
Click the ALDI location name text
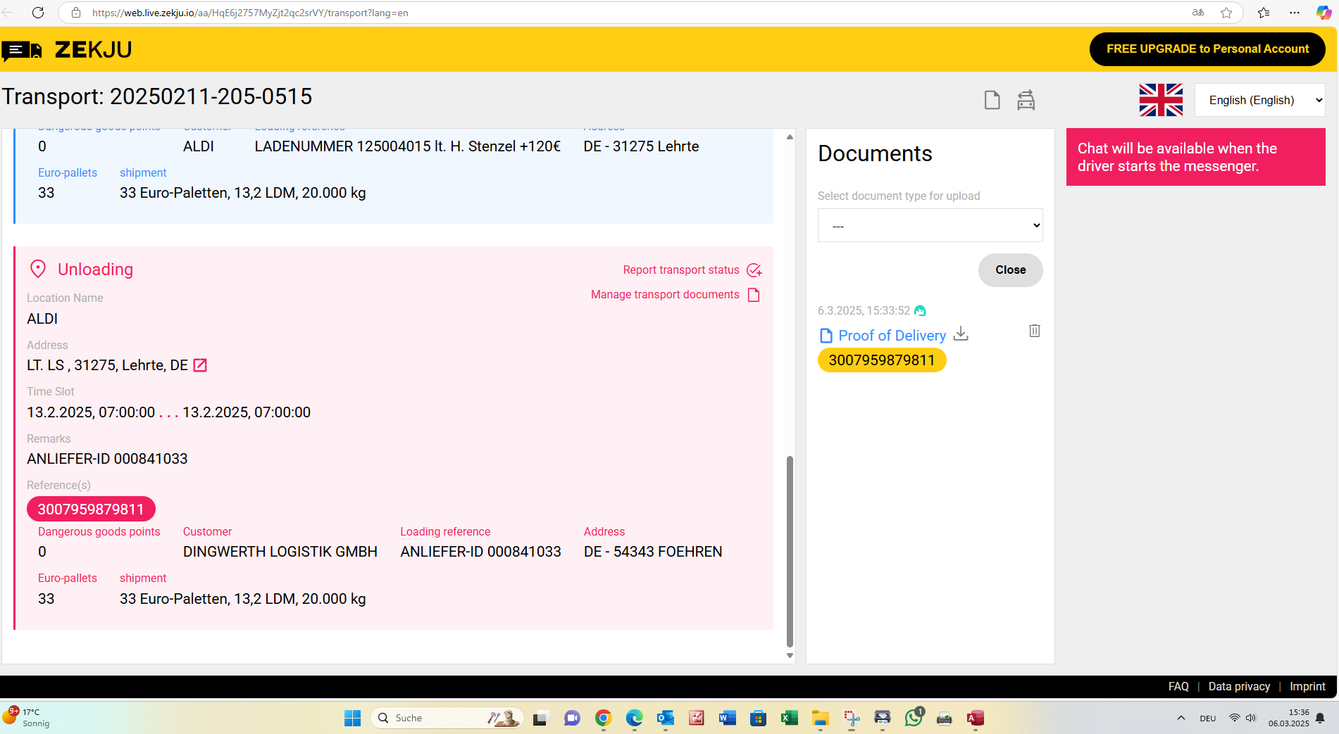tap(42, 319)
